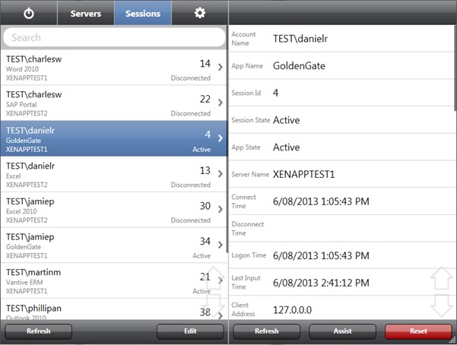Expand charlesw SAP Portal session chevron
This screenshot has width=457, height=345.
(221, 103)
